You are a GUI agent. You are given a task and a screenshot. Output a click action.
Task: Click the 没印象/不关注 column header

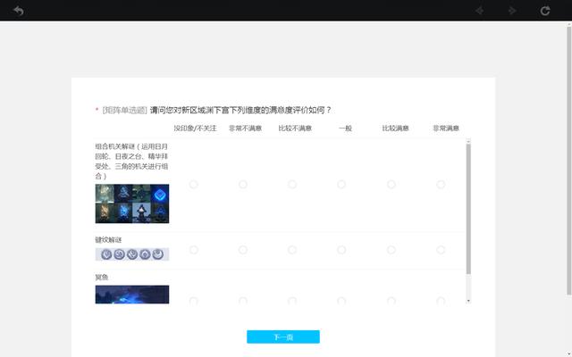pos(195,129)
